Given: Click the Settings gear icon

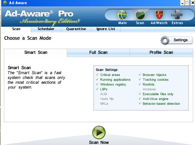Looking at the screenshot, I should pyautogui.click(x=165, y=40).
